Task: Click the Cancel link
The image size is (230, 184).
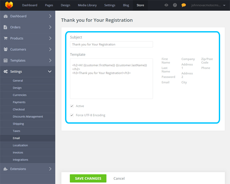Action: [119, 178]
